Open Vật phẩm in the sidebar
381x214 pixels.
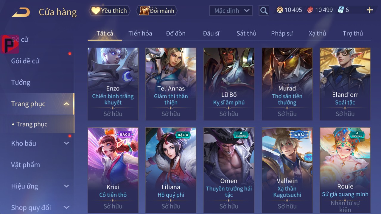[x=26, y=165]
